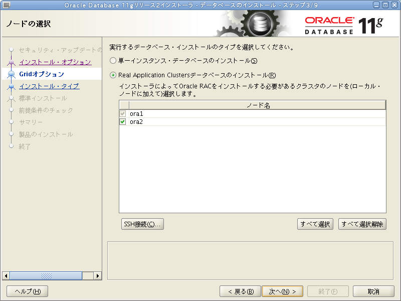Click the sidebar horizontal scrollbar thumb

pos(46,276)
